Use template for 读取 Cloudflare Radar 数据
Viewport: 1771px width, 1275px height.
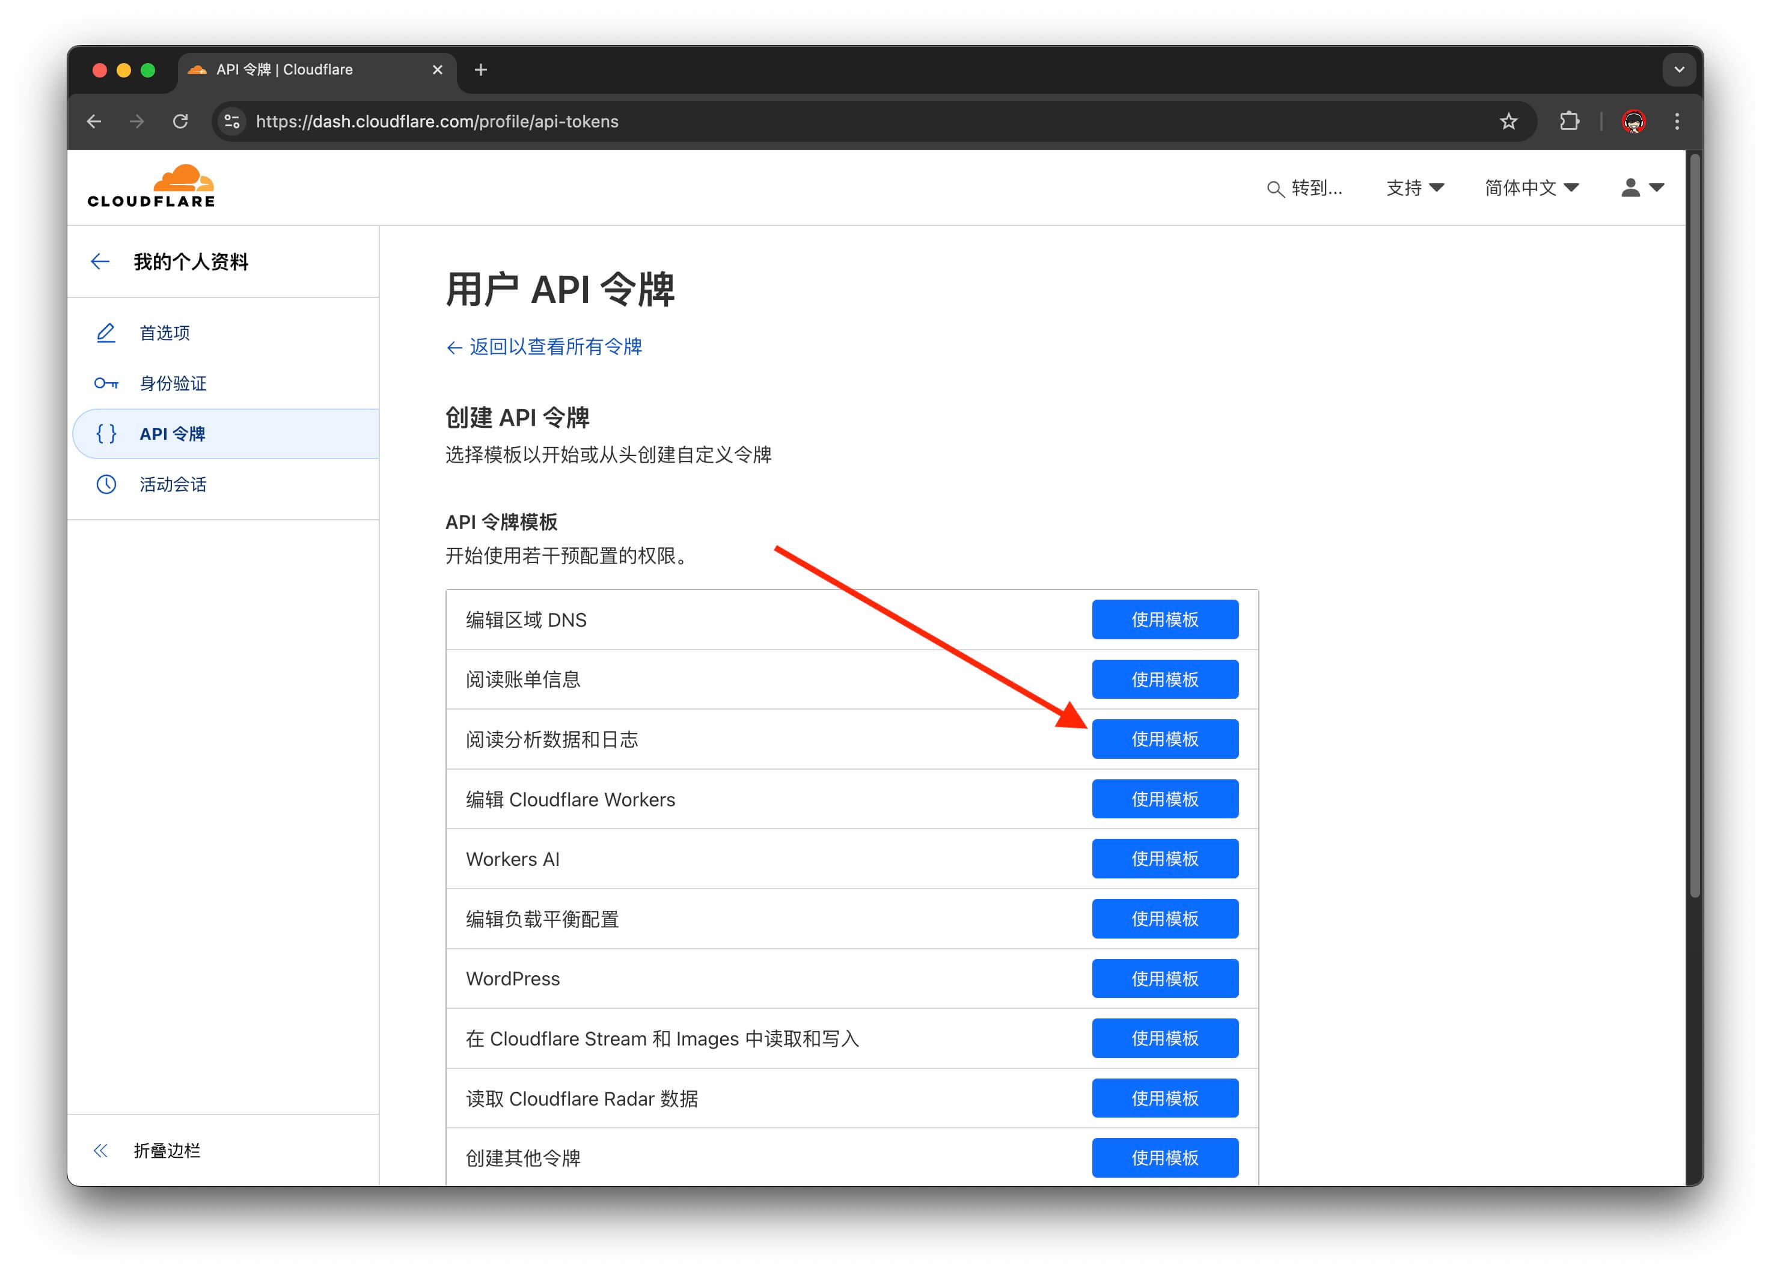pyautogui.click(x=1165, y=1099)
